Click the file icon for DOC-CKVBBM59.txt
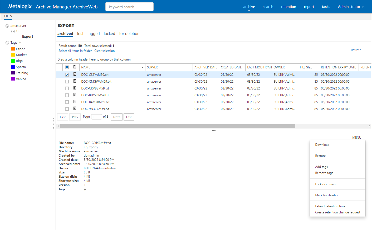Viewport: 372px width, 230px height. (x=75, y=88)
